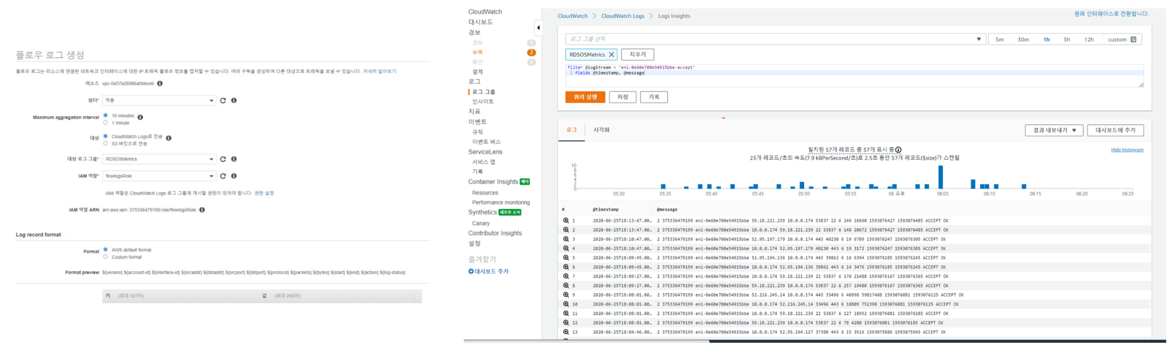Show info for 대상 로그 그룹 field
The width and height of the screenshot is (1174, 350).
(234, 159)
